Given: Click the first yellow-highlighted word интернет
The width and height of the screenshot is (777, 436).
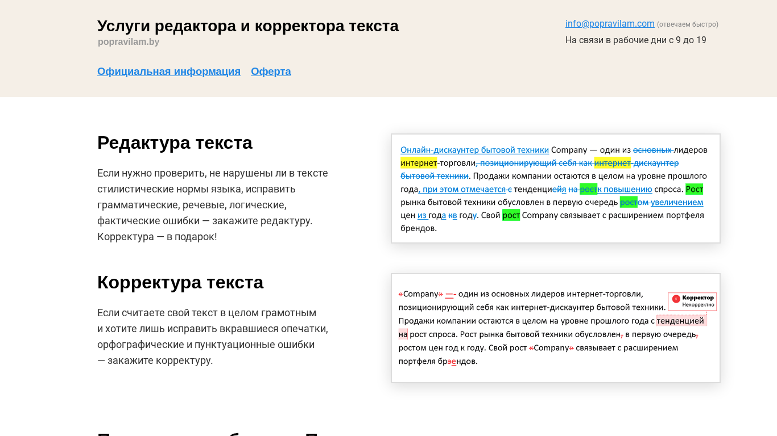Looking at the screenshot, I should pos(418,163).
